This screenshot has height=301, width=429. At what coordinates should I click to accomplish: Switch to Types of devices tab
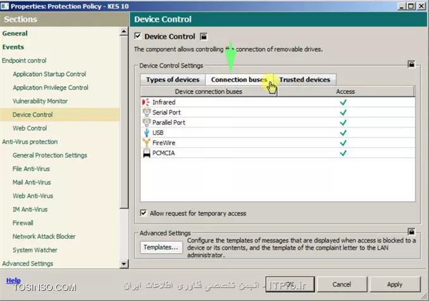(x=173, y=80)
